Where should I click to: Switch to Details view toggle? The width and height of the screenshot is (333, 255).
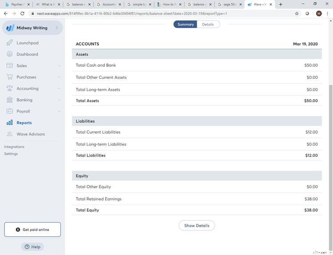[x=208, y=24]
